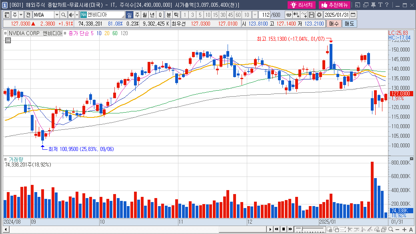Choose the 45 interval button
This screenshot has width=416, height=234.
(231, 15)
